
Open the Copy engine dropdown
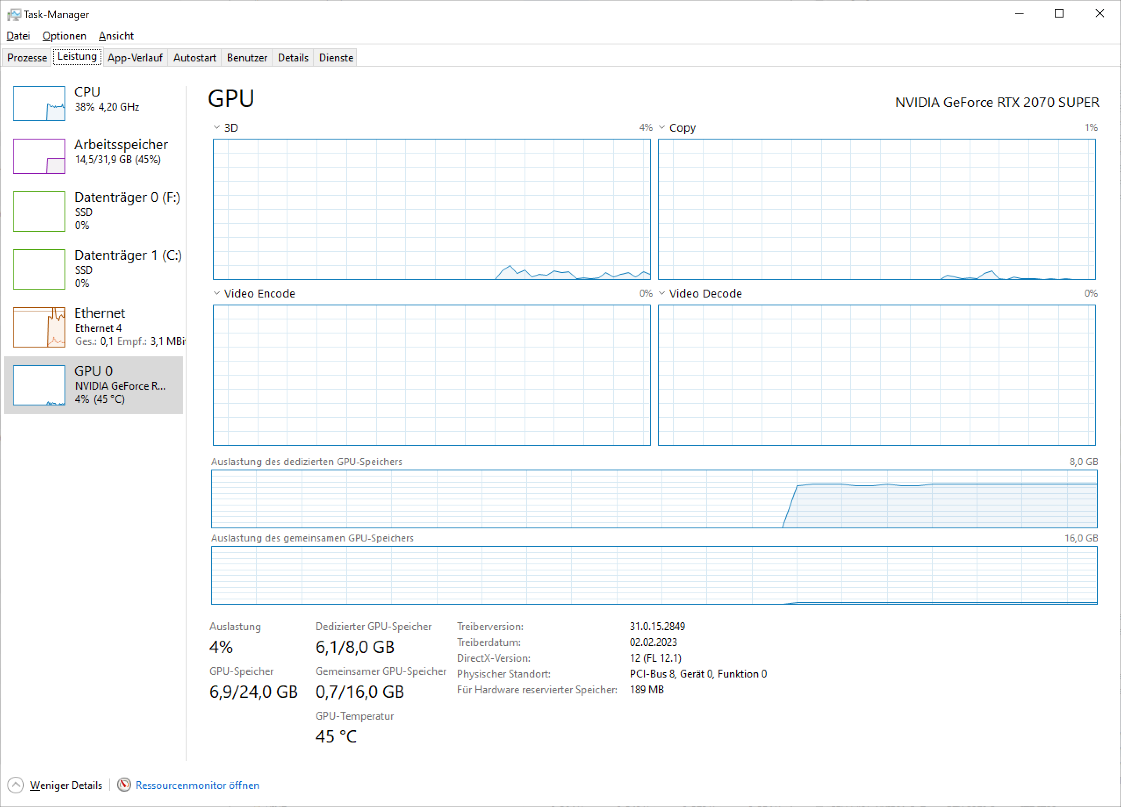coord(662,128)
